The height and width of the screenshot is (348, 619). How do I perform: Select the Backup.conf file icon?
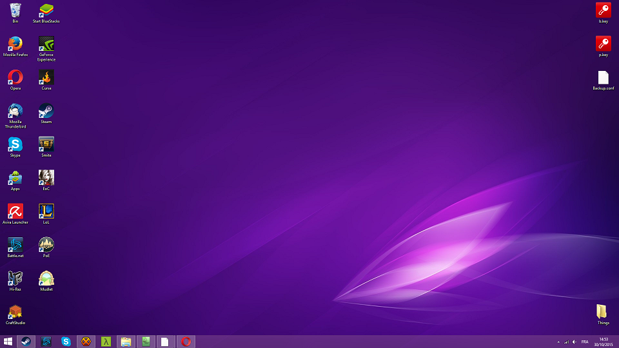pyautogui.click(x=603, y=77)
